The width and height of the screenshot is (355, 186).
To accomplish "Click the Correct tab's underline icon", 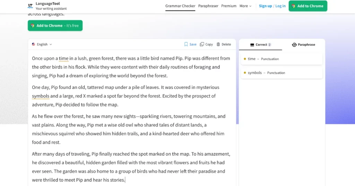I will [252, 45].
